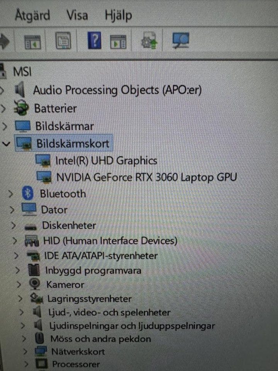The height and width of the screenshot is (371, 278).
Task: Click the action pane toolbar icon
Action: [118, 42]
